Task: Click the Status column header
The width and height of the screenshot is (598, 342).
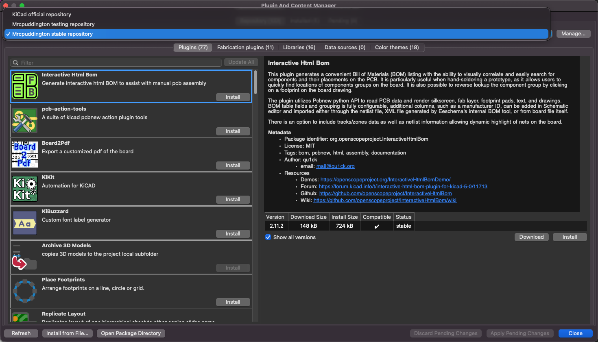Action: (x=404, y=217)
